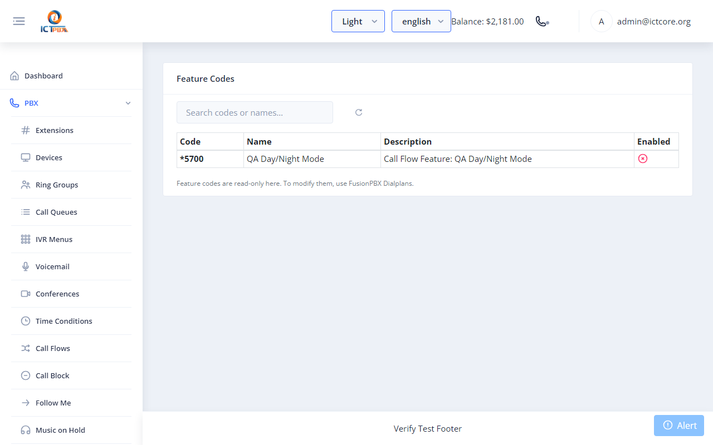The width and height of the screenshot is (713, 445).
Task: Click the disabled status icon for *5700
Action: (643, 159)
